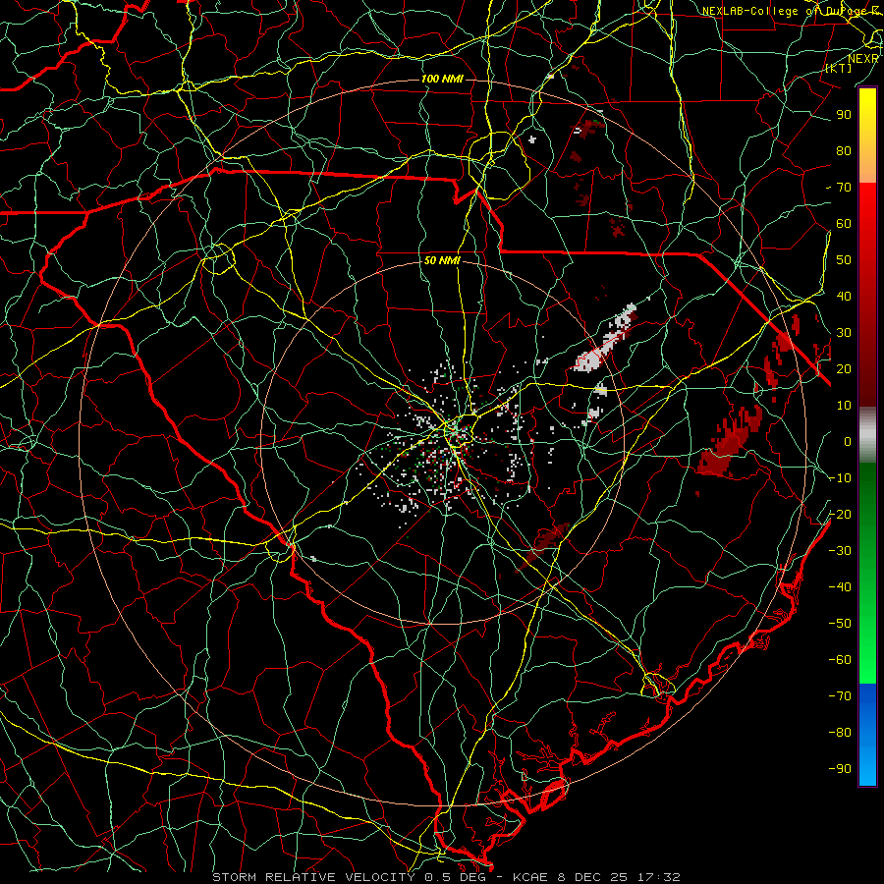
Task: Click the STORM RELATIVE VELOCITY caption text
Action: tap(313, 877)
